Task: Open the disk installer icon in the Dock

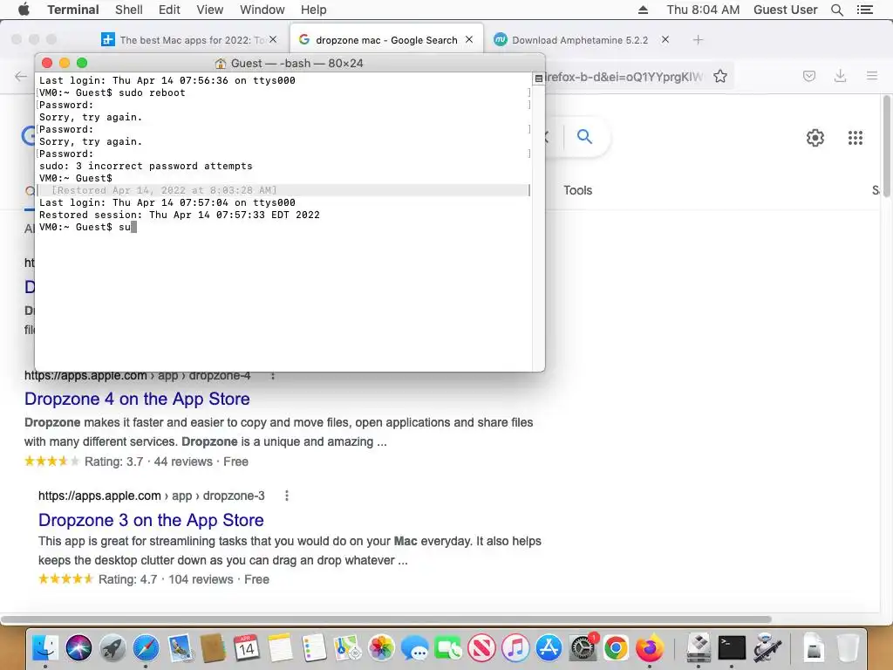Action: click(x=699, y=648)
